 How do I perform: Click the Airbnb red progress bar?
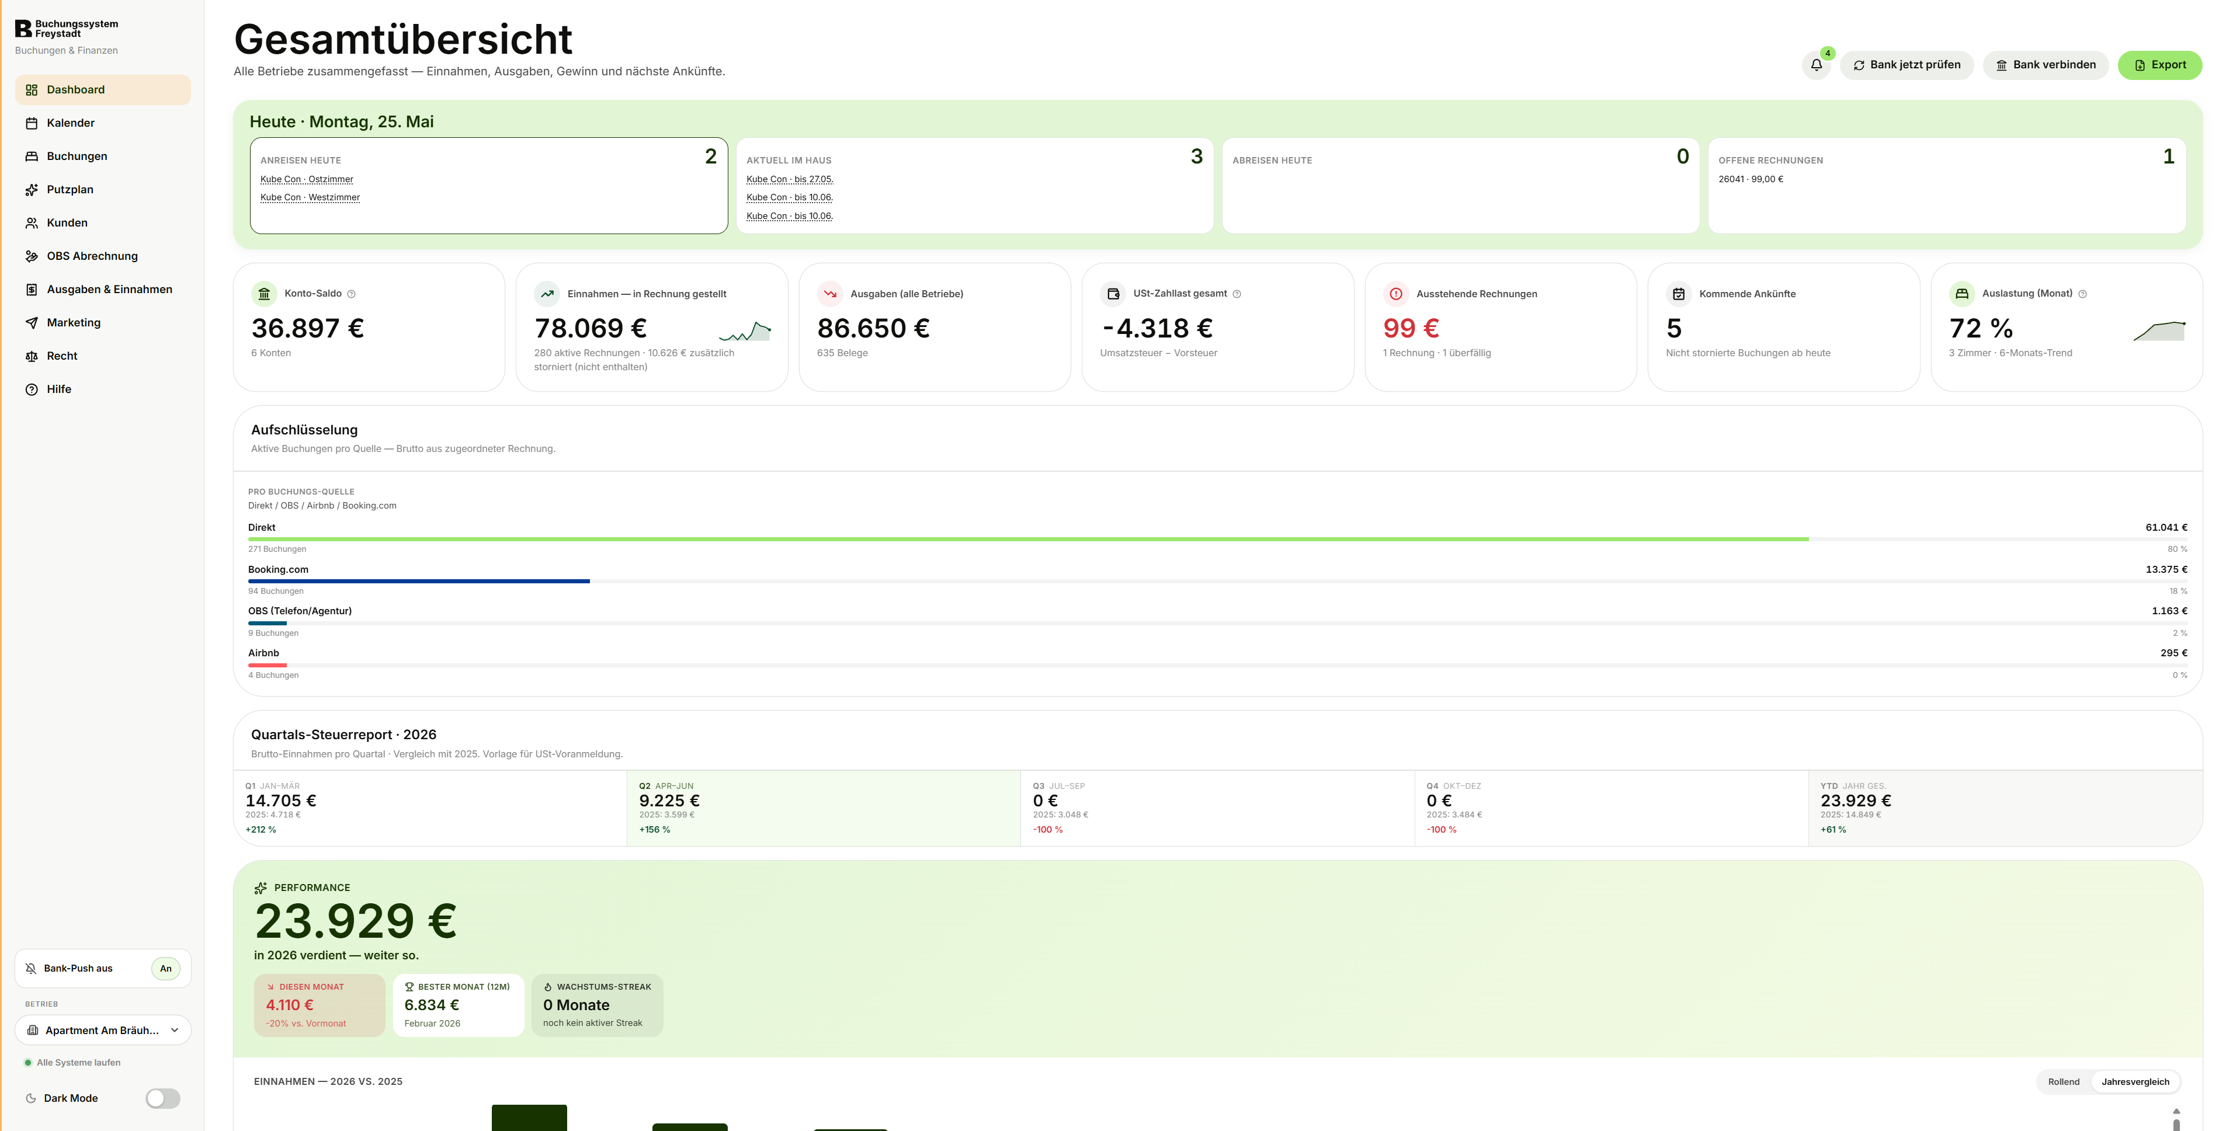click(x=267, y=665)
